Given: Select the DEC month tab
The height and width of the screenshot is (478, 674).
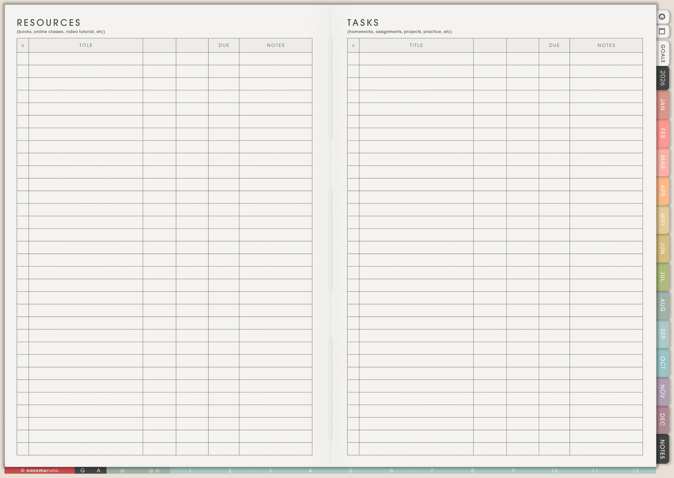Looking at the screenshot, I should coord(662,419).
